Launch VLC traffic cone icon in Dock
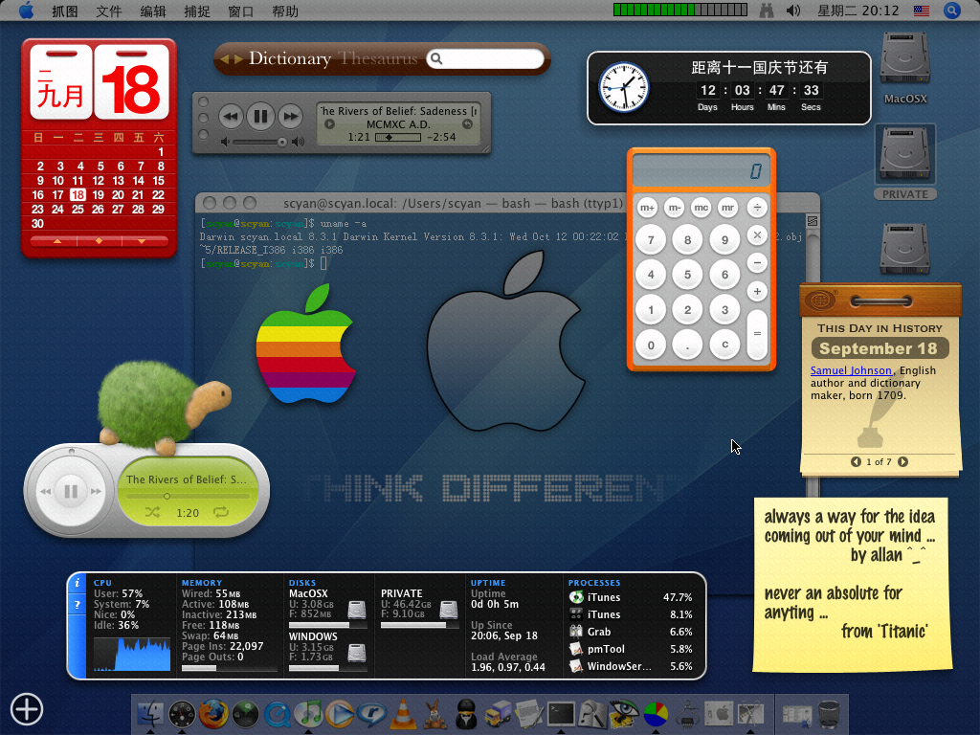Image resolution: width=980 pixels, height=735 pixels. (404, 713)
